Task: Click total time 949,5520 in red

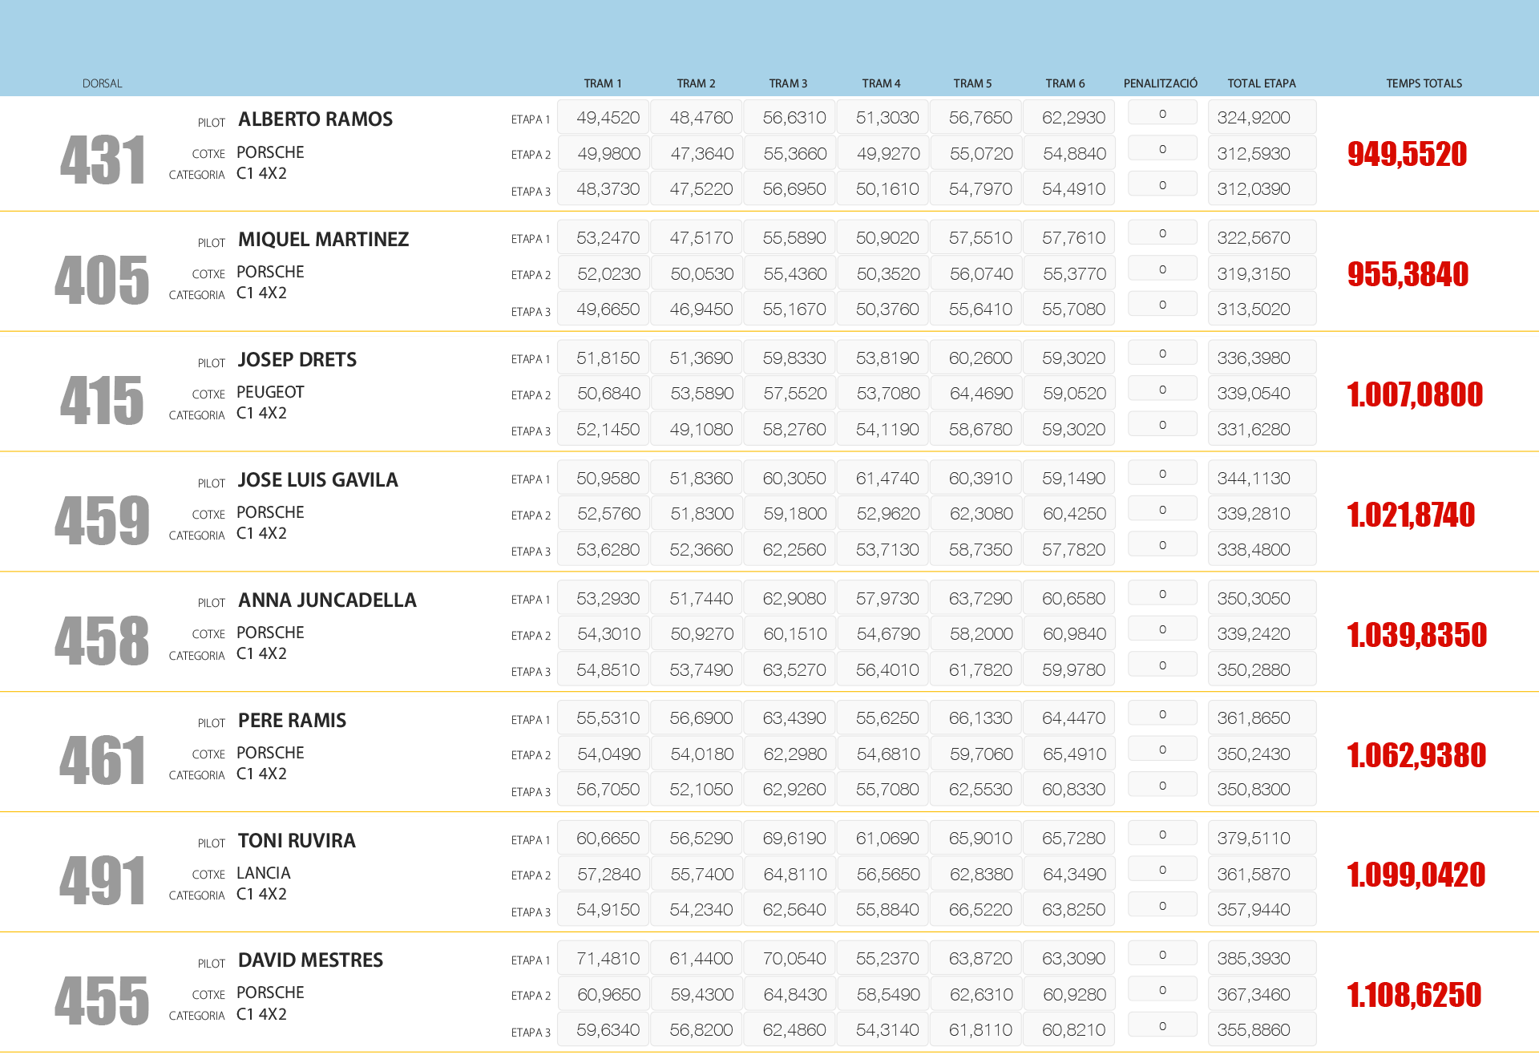Action: 1407,154
